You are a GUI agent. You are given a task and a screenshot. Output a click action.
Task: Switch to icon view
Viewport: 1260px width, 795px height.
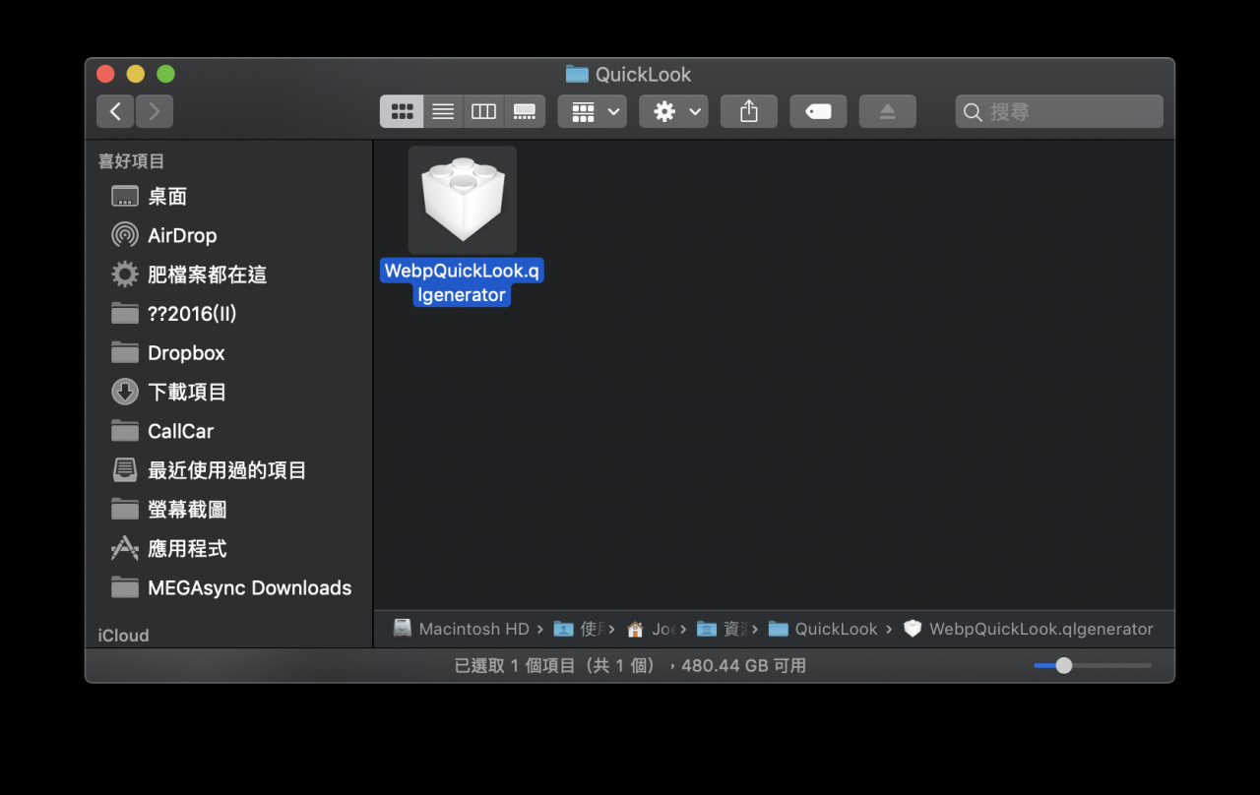[402, 111]
